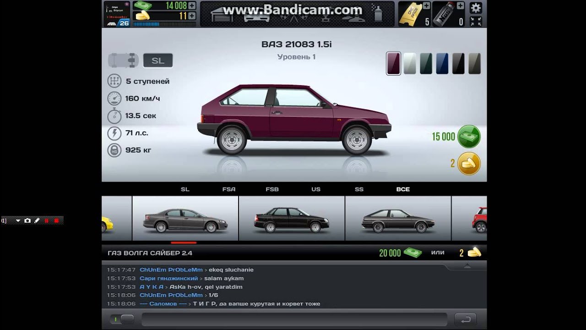
Task: Add more gold coins with plus button
Action: pos(191,16)
